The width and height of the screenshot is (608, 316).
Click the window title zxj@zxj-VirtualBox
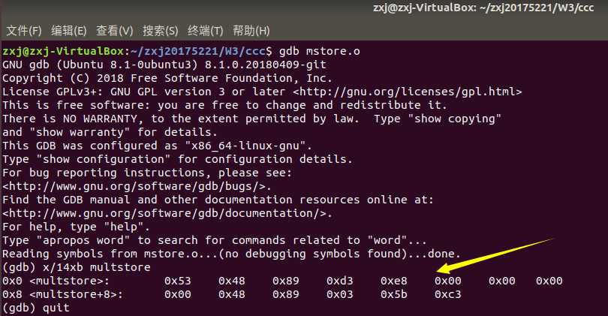pos(483,8)
